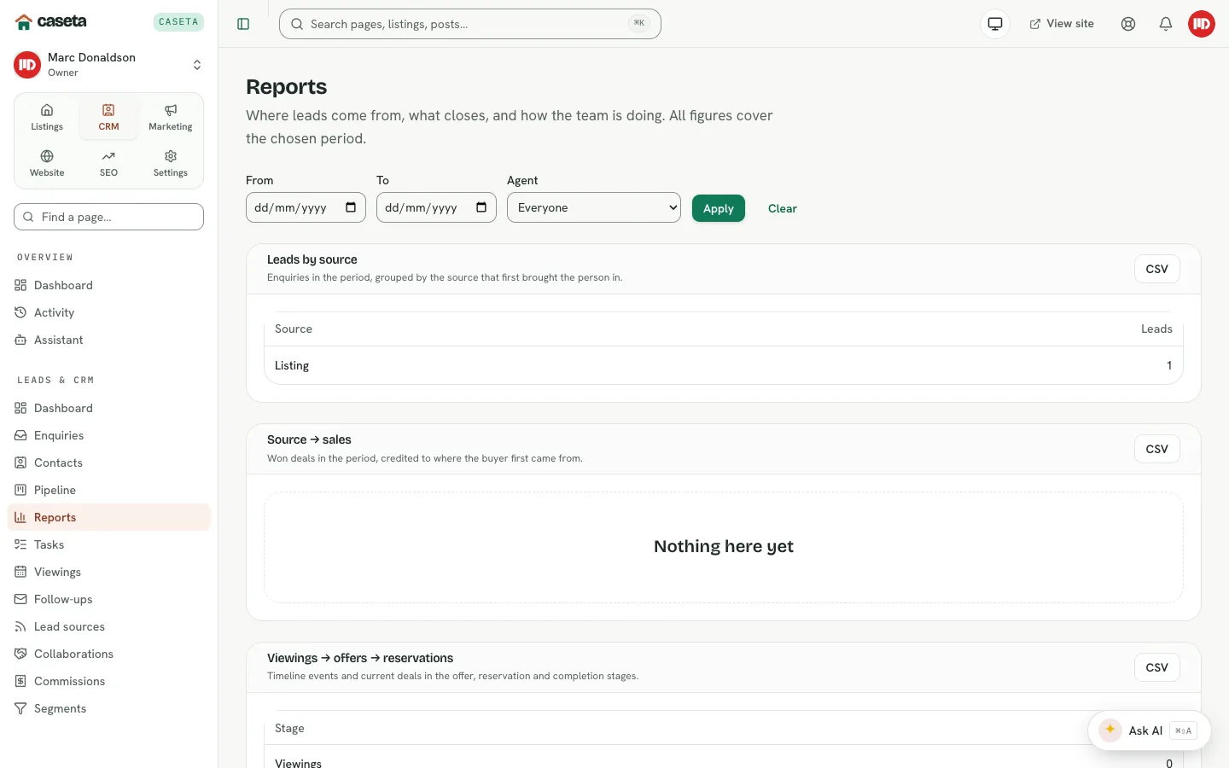This screenshot has height=768, width=1229.
Task: Open Enquiries in the sidebar
Action: coord(108,435)
